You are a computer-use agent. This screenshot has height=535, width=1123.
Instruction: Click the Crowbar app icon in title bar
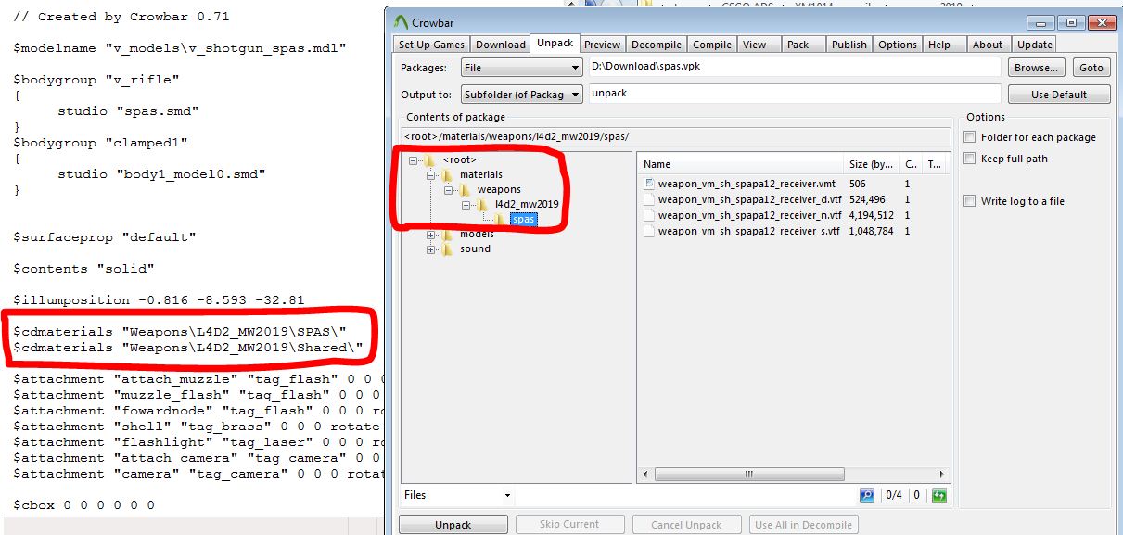point(401,21)
